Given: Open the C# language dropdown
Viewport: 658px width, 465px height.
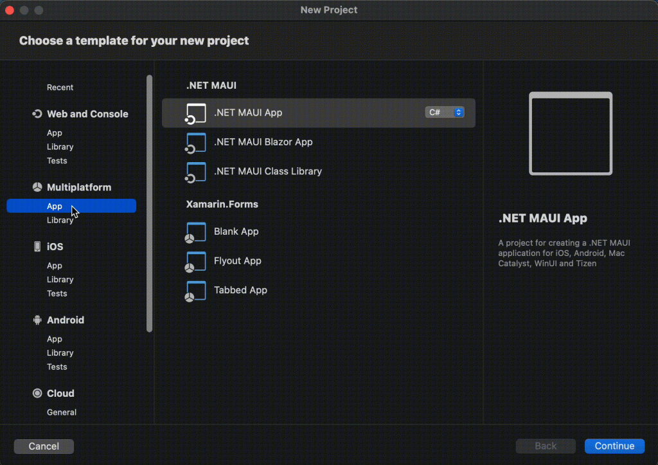Looking at the screenshot, I should 445,112.
